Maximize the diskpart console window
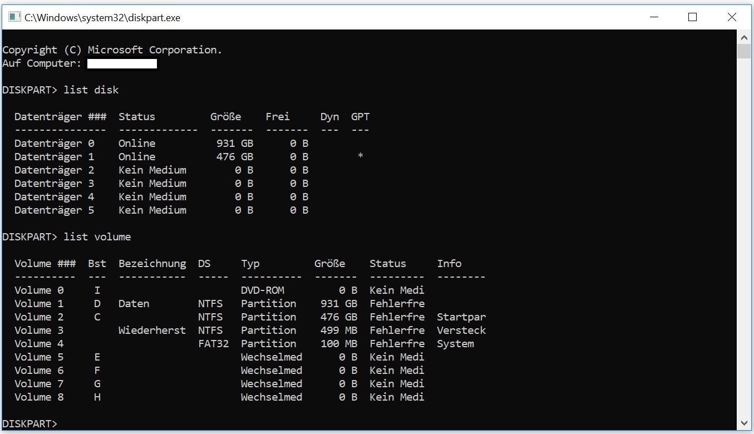 tap(692, 17)
